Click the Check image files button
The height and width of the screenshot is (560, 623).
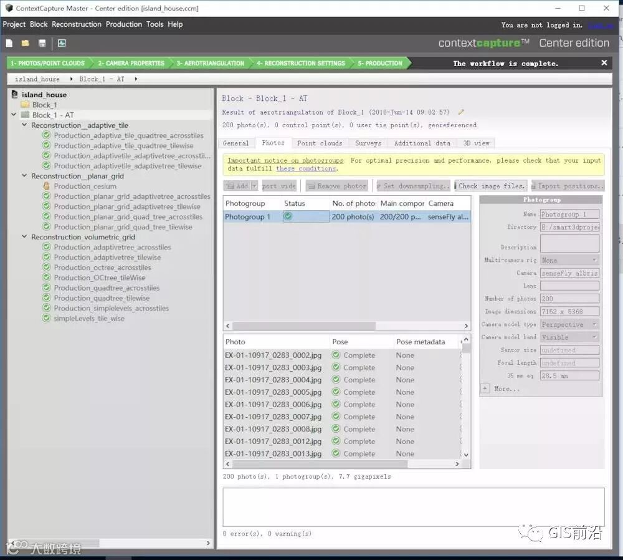tap(491, 186)
